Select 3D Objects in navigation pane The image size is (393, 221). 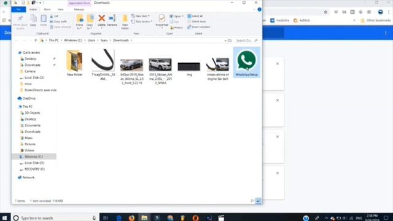coord(32,113)
